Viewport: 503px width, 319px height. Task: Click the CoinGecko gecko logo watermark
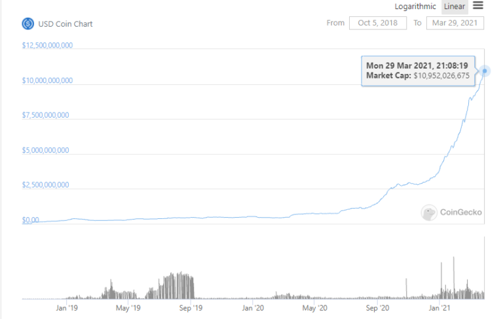pos(430,212)
